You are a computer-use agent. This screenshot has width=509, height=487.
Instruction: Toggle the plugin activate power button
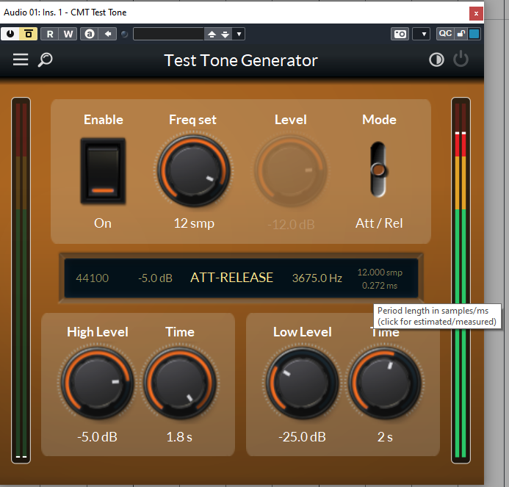pos(10,34)
